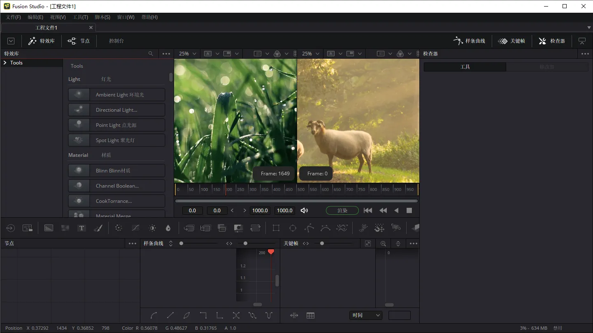Viewport: 593px width, 333px height.
Task: Select the Rectangle mask tool
Action: tap(276, 228)
